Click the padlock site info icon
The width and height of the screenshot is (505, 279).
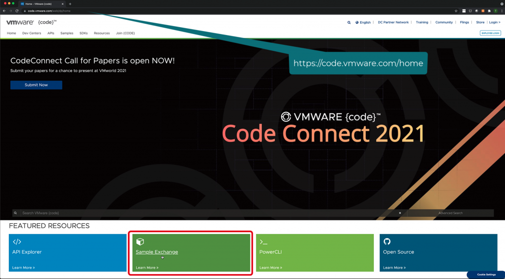coord(25,11)
